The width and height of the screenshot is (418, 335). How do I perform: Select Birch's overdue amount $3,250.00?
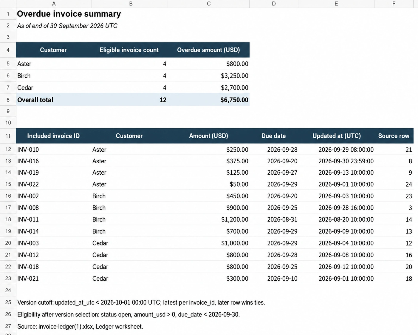click(209, 76)
